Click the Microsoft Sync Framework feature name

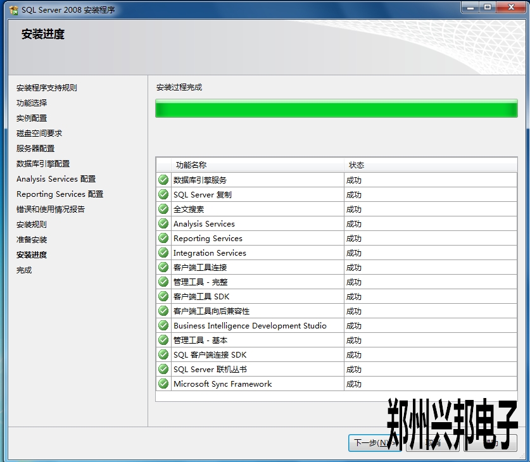(223, 384)
